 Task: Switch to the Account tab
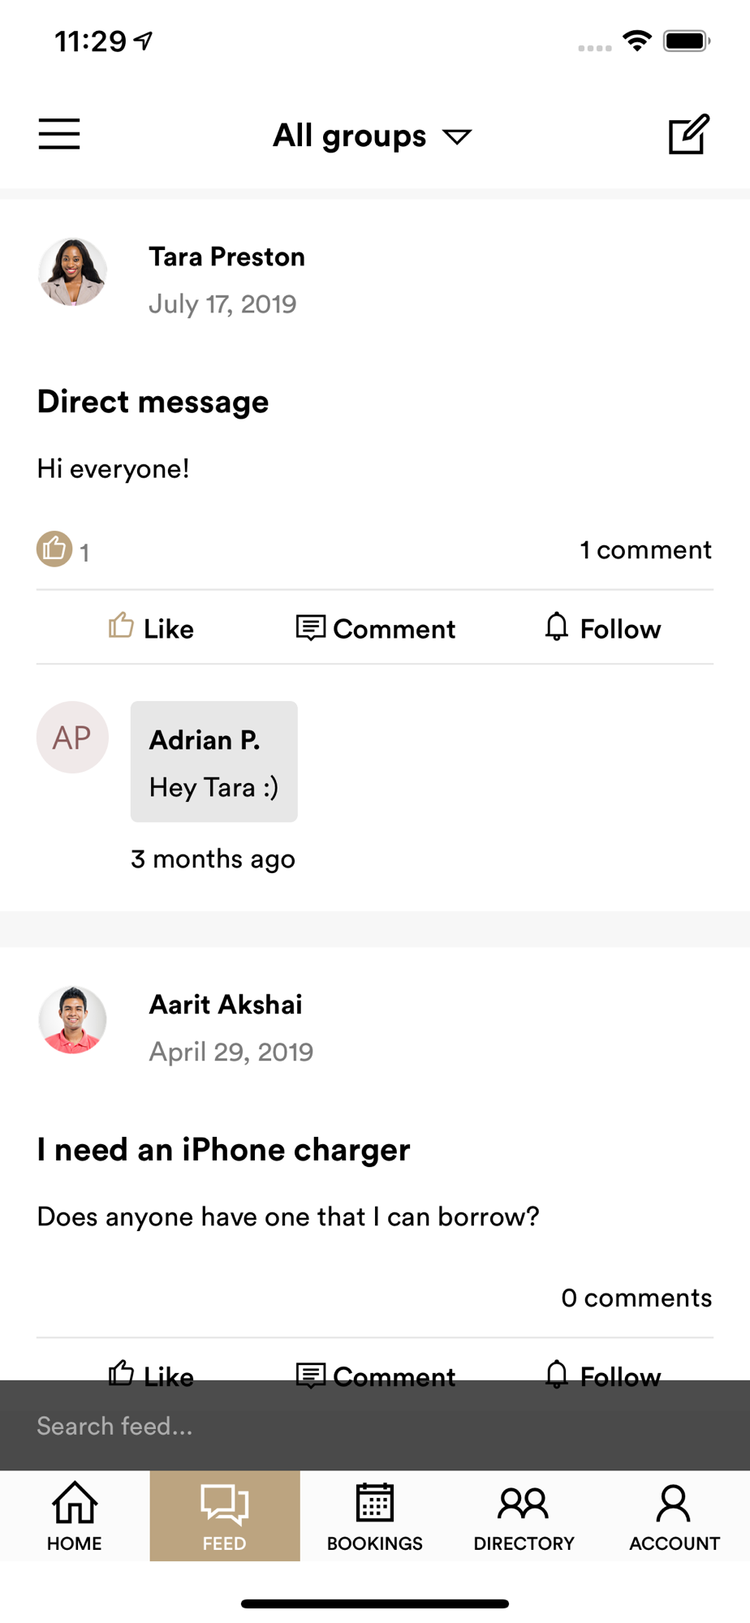tap(675, 1516)
